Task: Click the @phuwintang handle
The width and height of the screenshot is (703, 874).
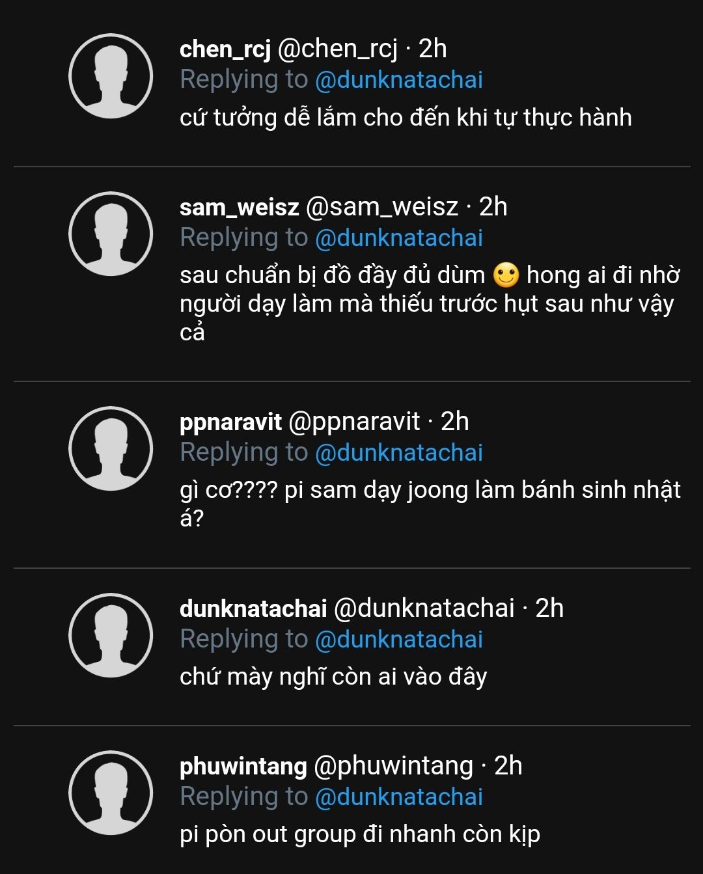Action: (x=393, y=766)
